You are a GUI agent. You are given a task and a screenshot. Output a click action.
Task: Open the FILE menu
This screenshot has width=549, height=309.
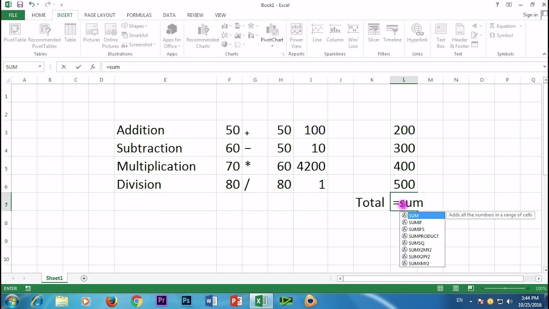13,15
